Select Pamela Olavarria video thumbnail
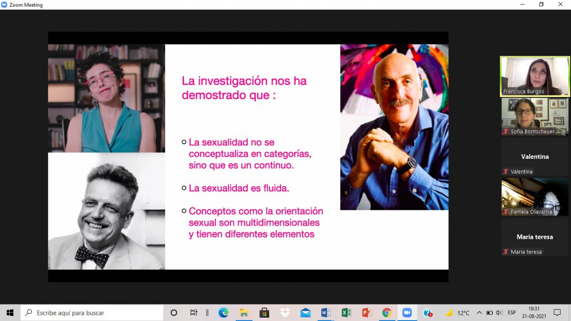Screen dimensions: 571x321 point(535,196)
